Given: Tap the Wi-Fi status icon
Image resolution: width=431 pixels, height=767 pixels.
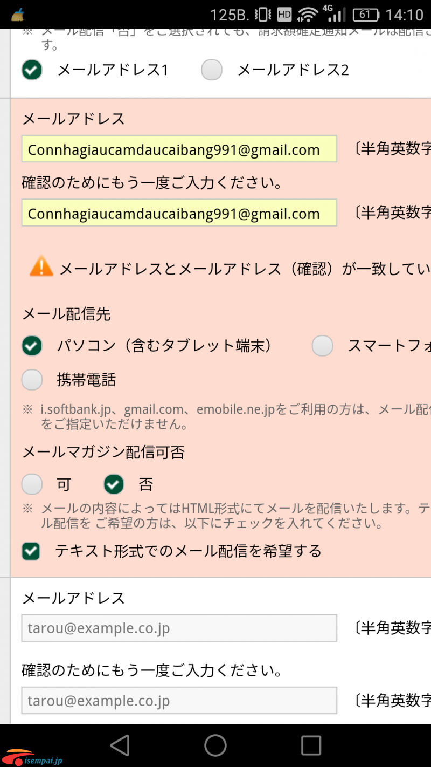Looking at the screenshot, I should 308,14.
